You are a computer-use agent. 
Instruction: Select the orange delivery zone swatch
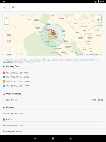tap(4, 73)
